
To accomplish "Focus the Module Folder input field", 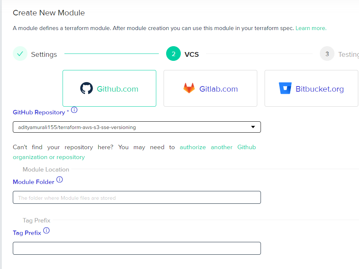I will (x=137, y=198).
